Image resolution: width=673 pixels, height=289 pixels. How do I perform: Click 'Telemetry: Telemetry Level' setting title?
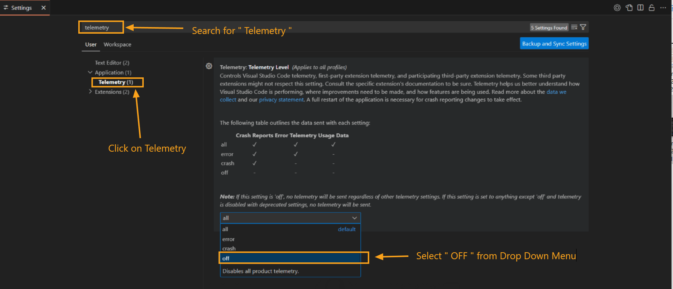pos(254,67)
